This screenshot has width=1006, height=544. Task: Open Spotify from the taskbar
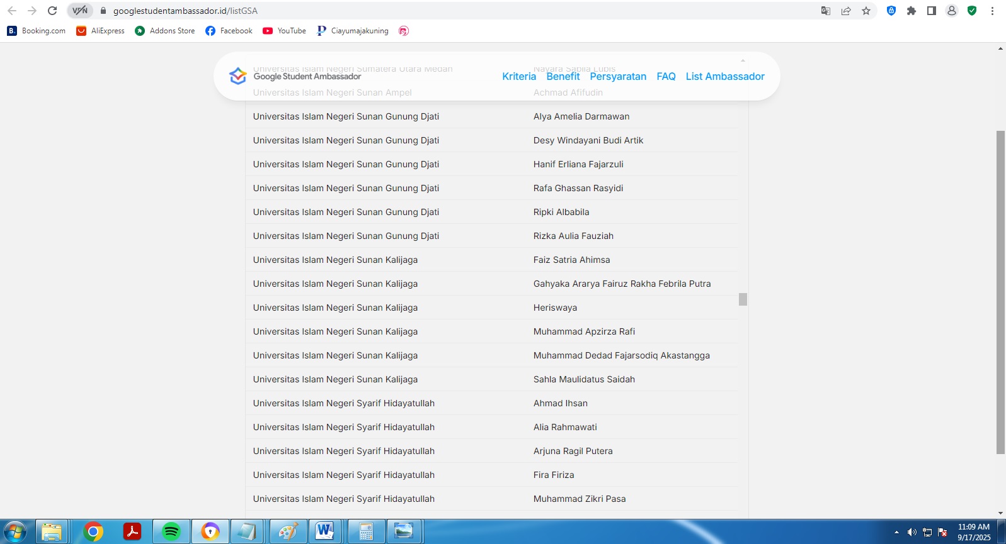pos(171,531)
